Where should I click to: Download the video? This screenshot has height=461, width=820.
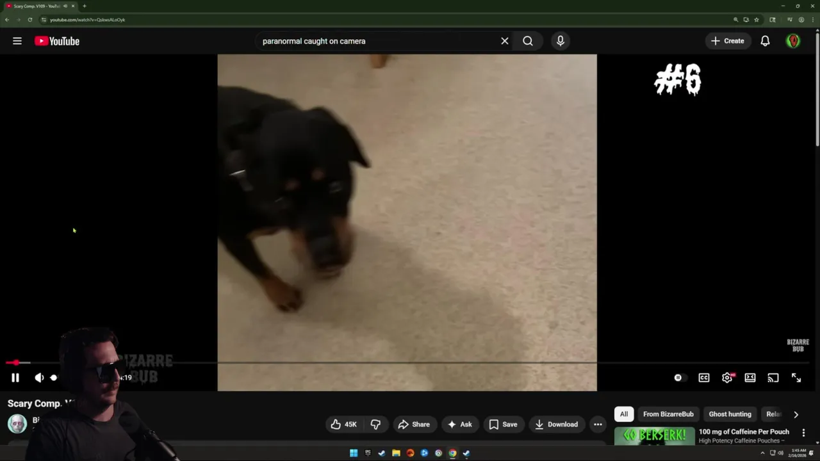click(x=557, y=425)
